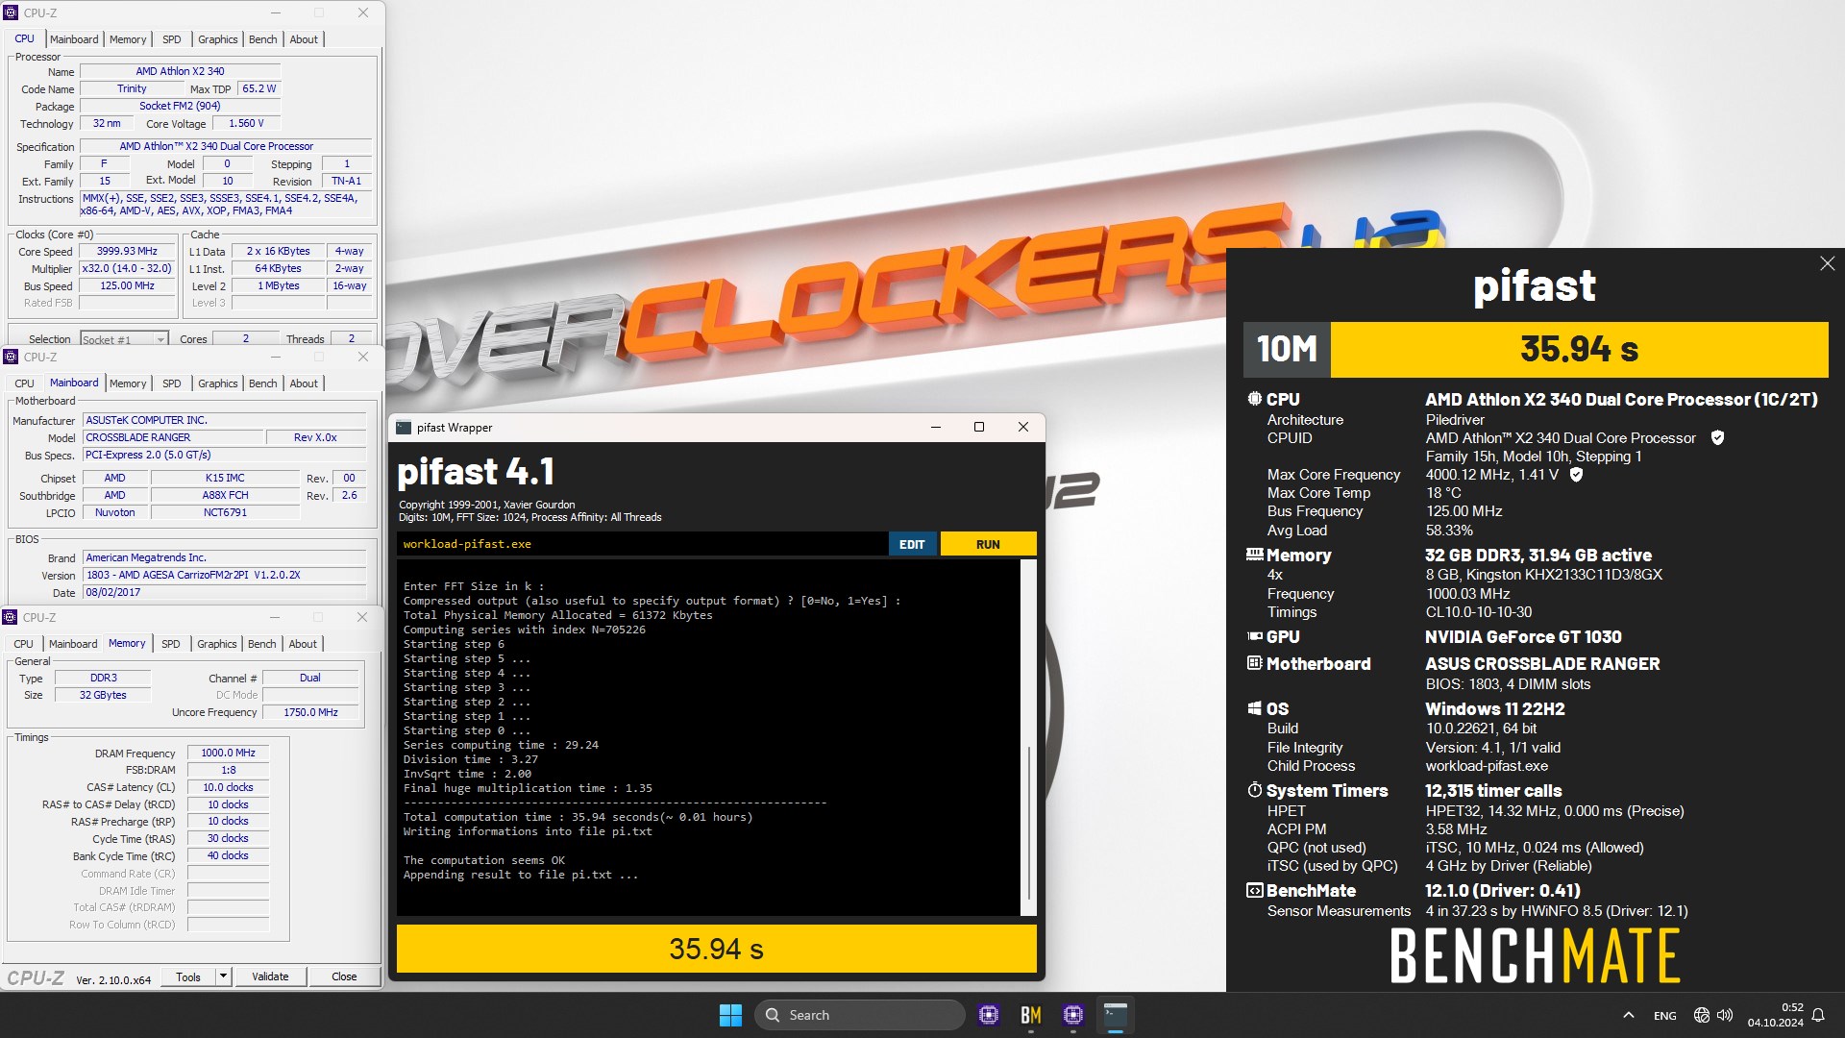Select About tab in Memory CPU-Z window
The width and height of the screenshot is (1845, 1038).
click(x=303, y=644)
